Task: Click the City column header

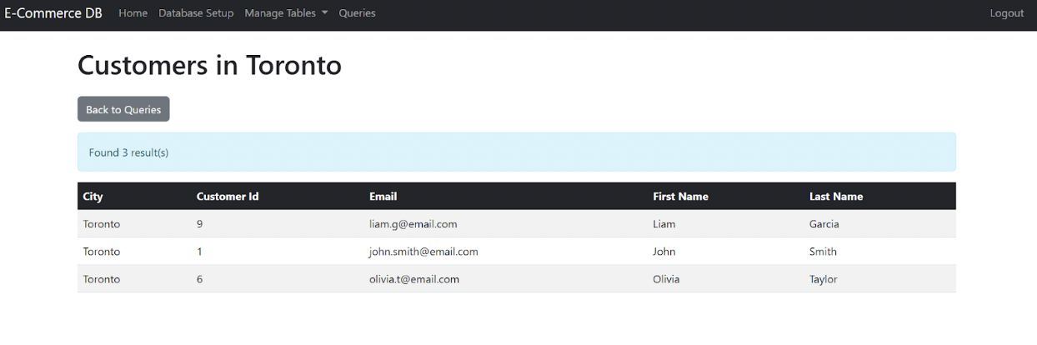Action: (x=93, y=197)
